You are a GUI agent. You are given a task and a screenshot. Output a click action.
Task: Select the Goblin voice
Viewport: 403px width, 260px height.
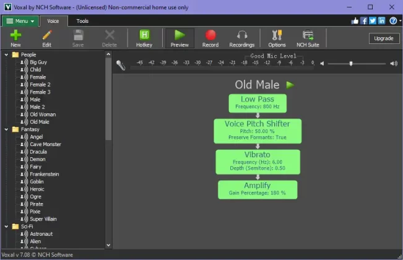click(x=37, y=181)
